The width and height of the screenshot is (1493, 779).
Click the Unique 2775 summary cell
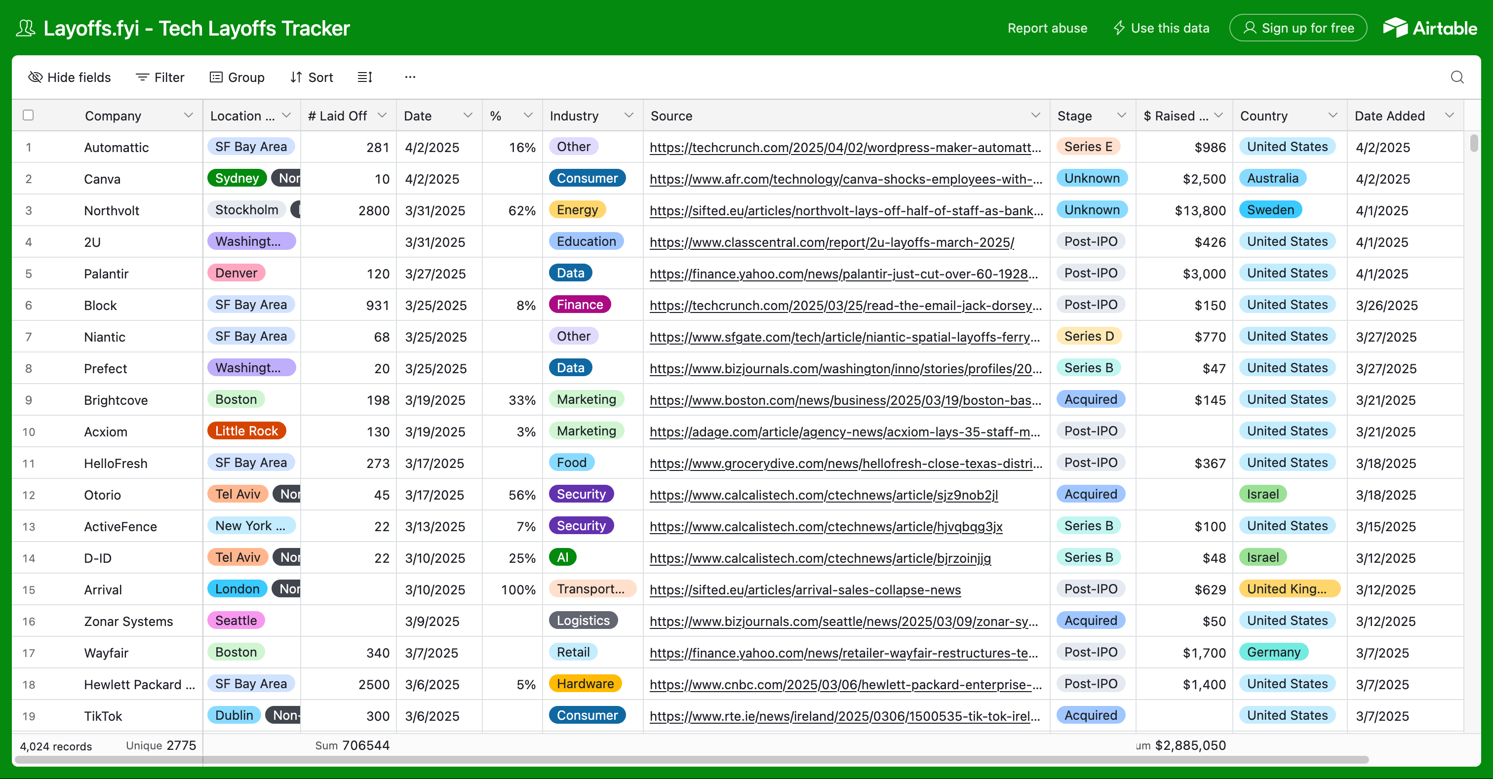coord(160,745)
